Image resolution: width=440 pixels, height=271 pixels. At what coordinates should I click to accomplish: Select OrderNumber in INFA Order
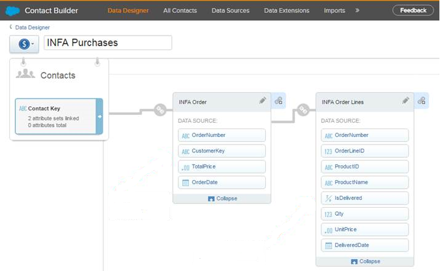coord(222,135)
